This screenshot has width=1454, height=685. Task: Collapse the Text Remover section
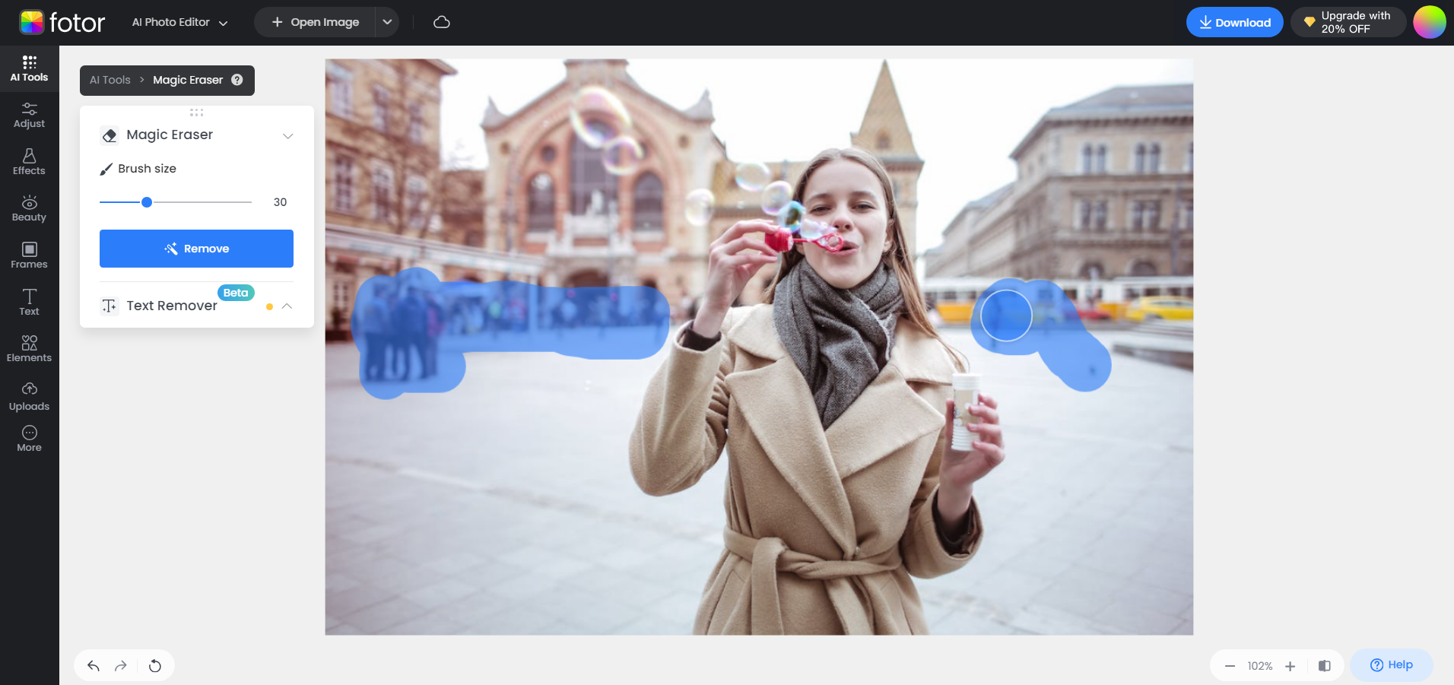287,306
